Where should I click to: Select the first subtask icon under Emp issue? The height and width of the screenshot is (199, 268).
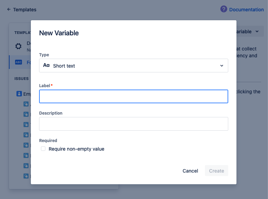coord(26,104)
